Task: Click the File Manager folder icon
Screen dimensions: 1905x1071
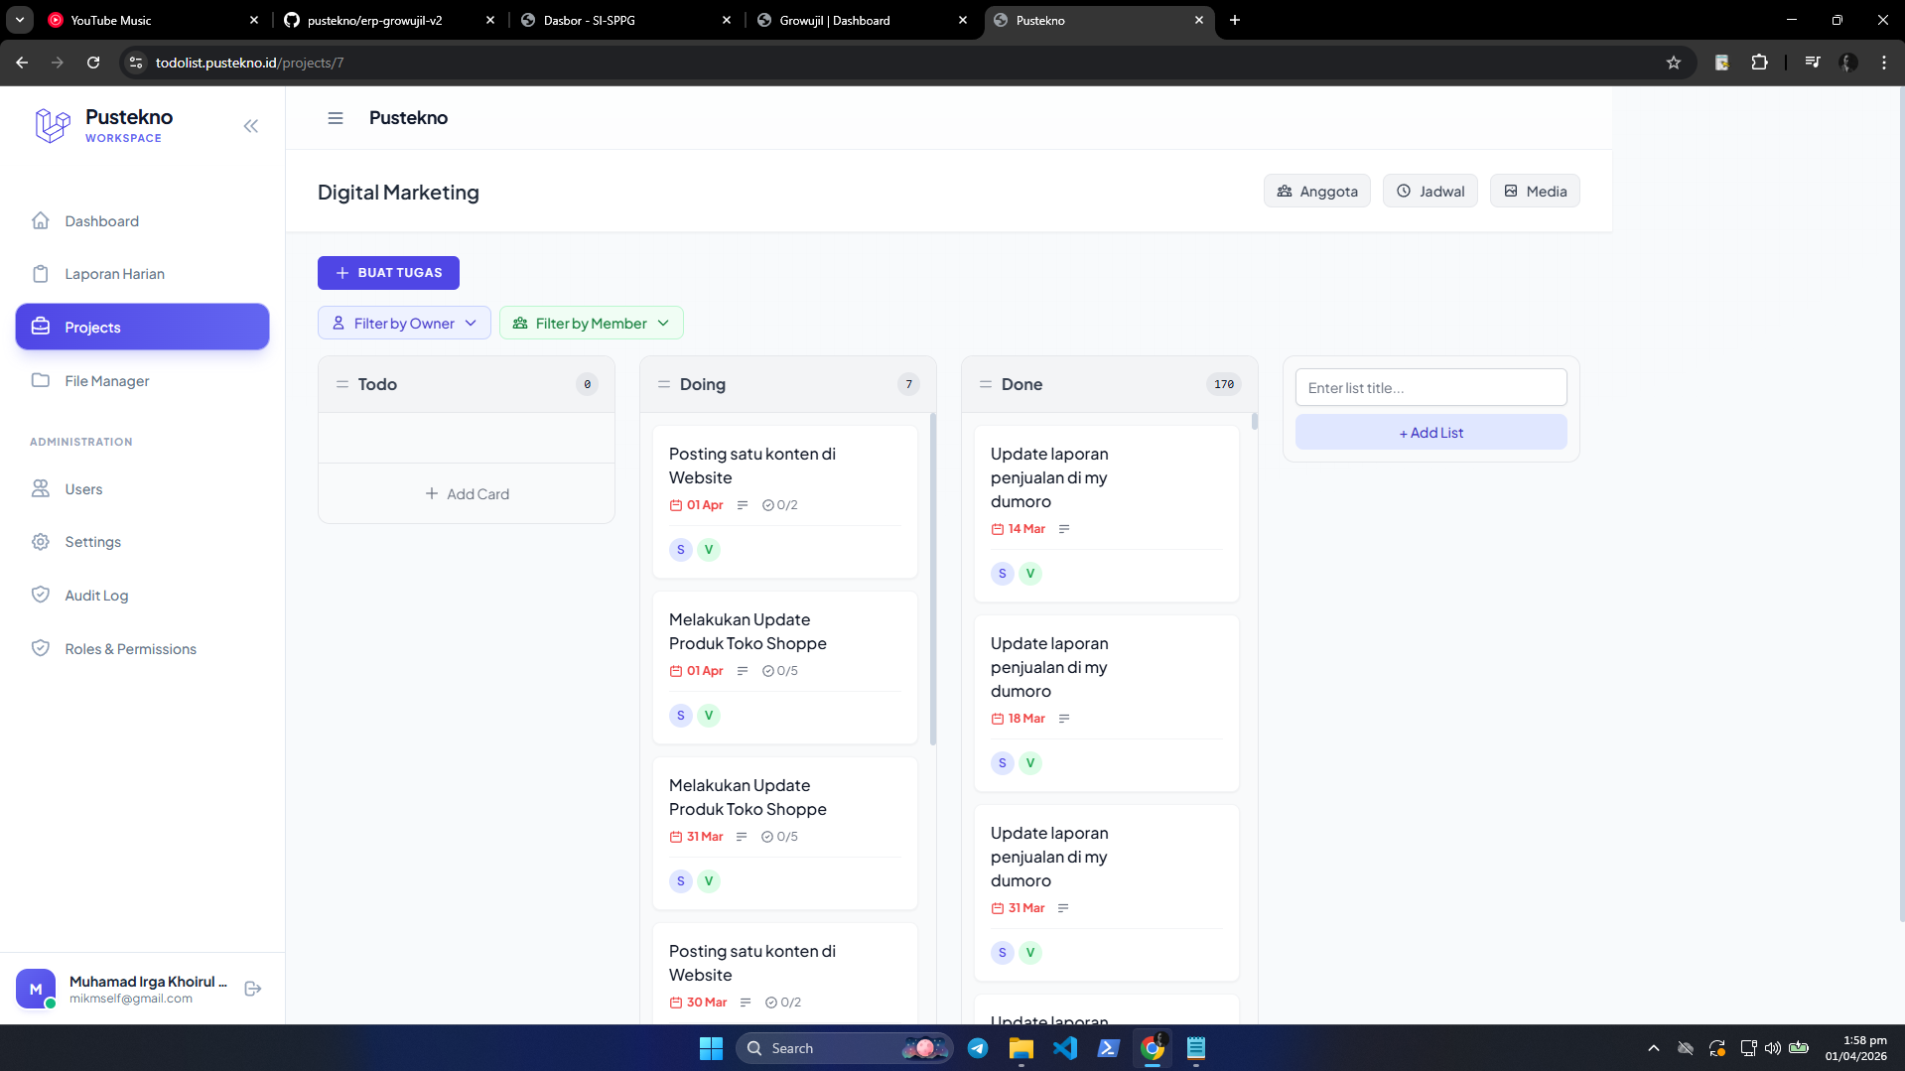Action: 41,381
